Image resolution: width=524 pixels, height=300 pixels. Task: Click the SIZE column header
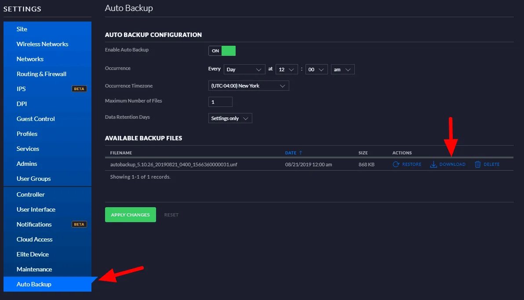tap(363, 153)
